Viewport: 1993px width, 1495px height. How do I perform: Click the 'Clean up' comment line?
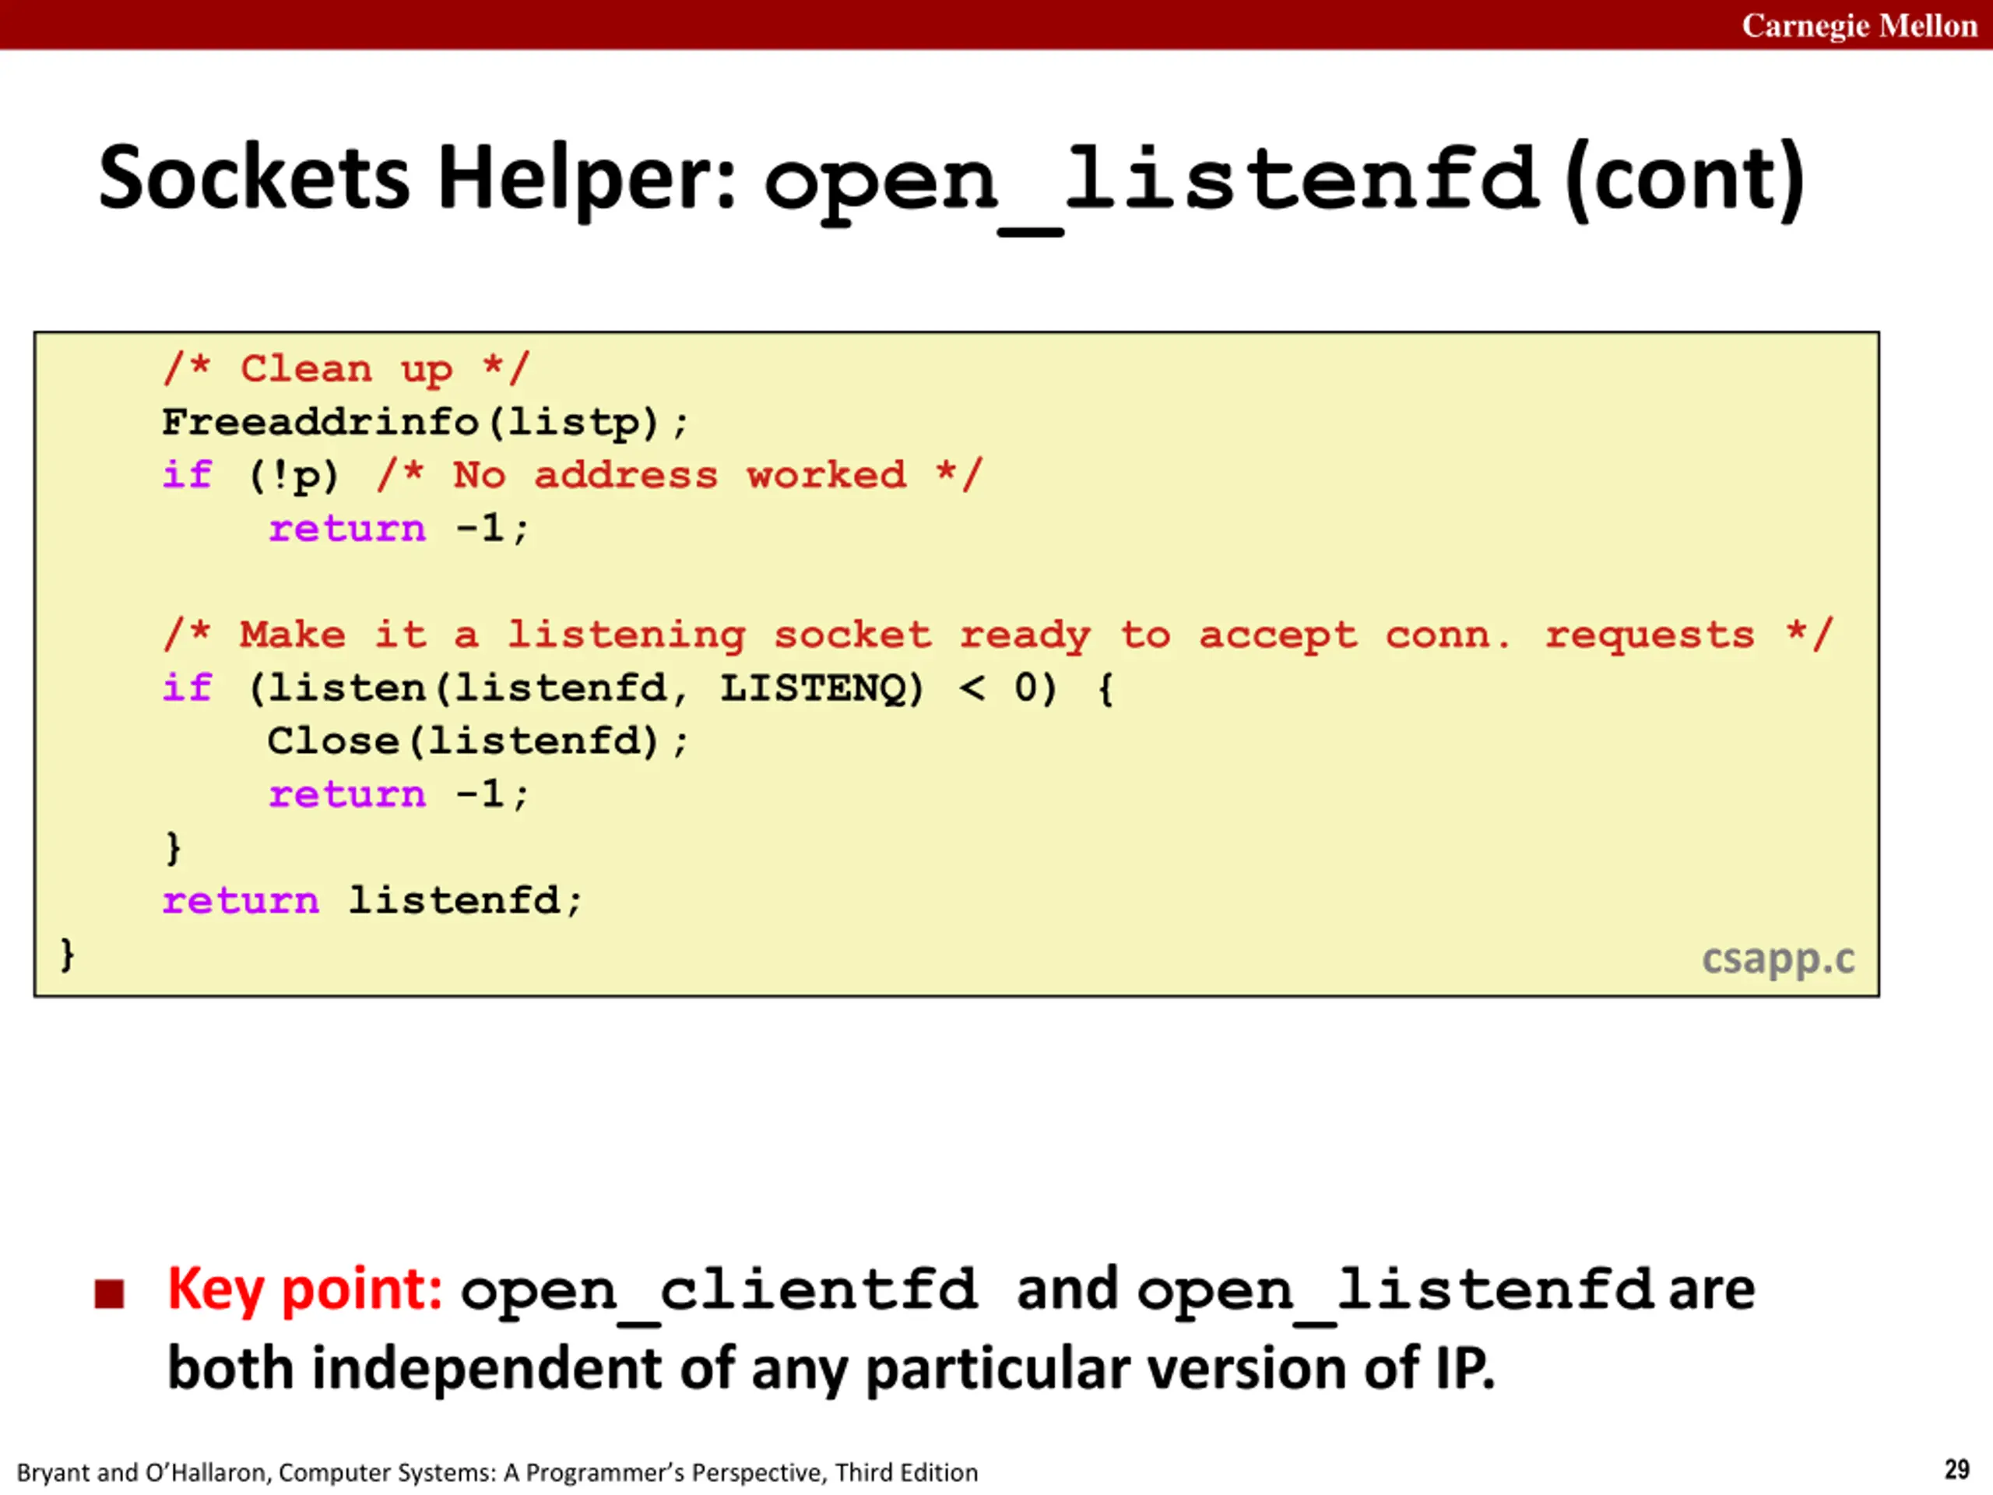346,370
